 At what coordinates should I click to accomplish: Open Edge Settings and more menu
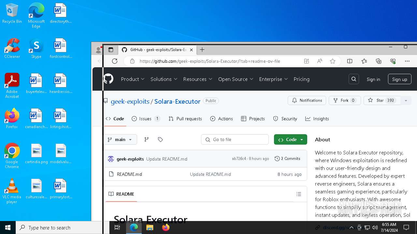click(x=407, y=61)
